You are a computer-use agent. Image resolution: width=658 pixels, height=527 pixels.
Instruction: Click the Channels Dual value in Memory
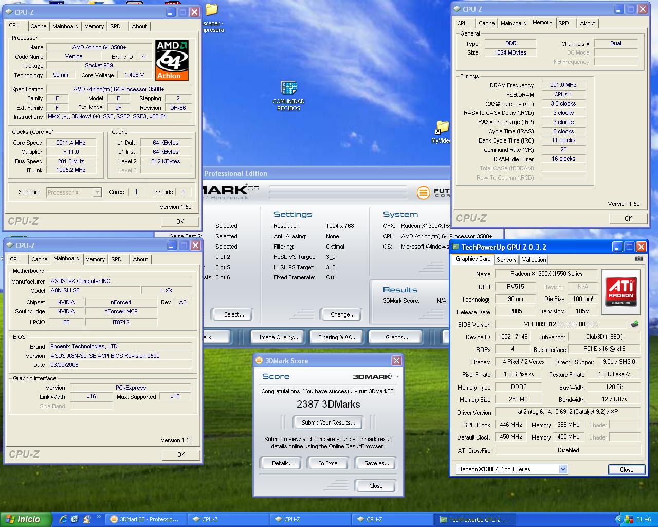pyautogui.click(x=616, y=43)
